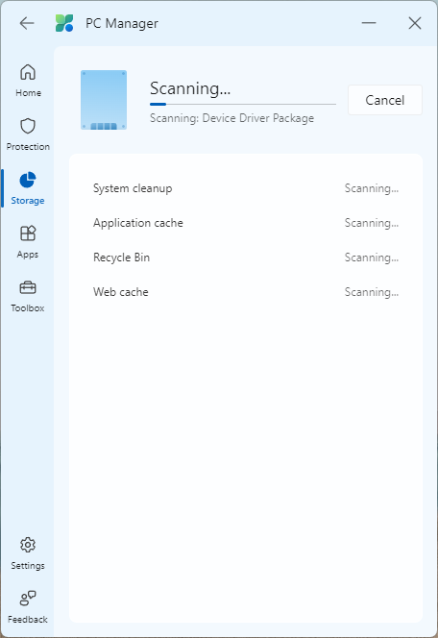The image size is (438, 638).
Task: Minimize the PC Manager window
Action: point(369,23)
